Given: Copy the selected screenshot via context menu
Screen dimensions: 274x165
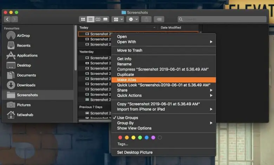Looking at the screenshot, I should pyautogui.click(x=164, y=104).
